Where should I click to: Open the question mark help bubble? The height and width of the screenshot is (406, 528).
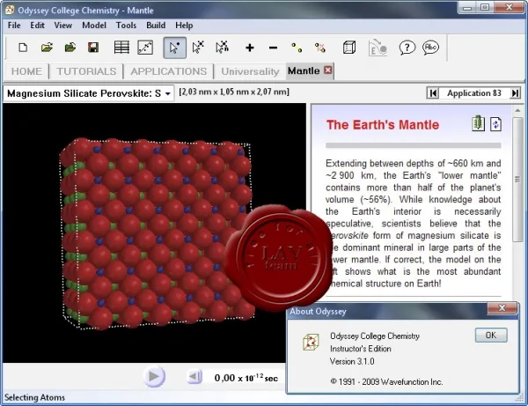click(407, 48)
